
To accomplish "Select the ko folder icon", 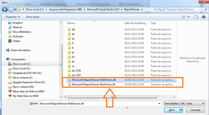I will pyautogui.click(x=69, y=57).
